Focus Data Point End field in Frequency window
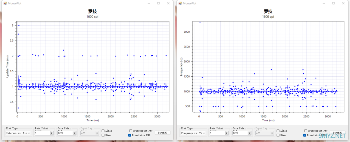Screen dimensions: 350x142 pyautogui.click(x=240, y=133)
